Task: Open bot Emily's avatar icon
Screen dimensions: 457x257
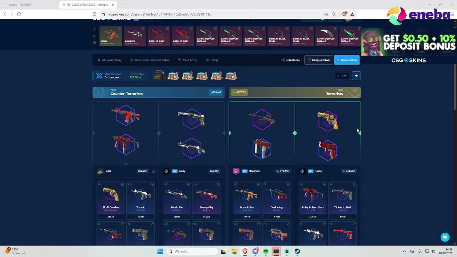Action: 166,171
